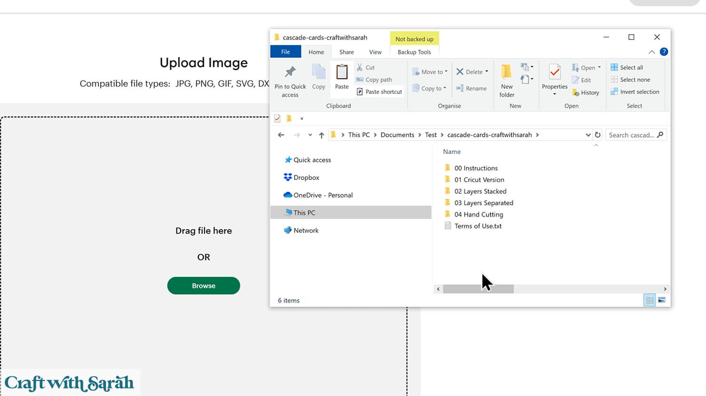Collapse the ribbon with the chevron

tap(651, 52)
